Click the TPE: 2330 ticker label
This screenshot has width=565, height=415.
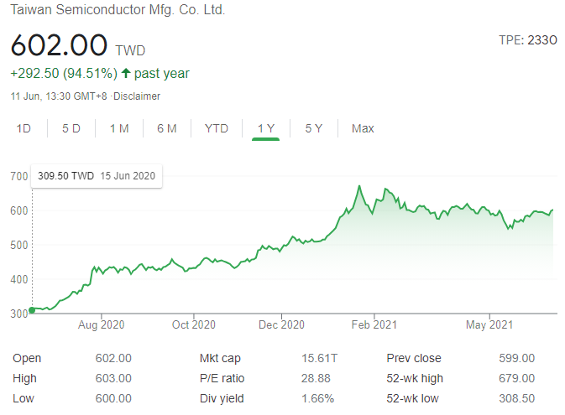pos(528,40)
